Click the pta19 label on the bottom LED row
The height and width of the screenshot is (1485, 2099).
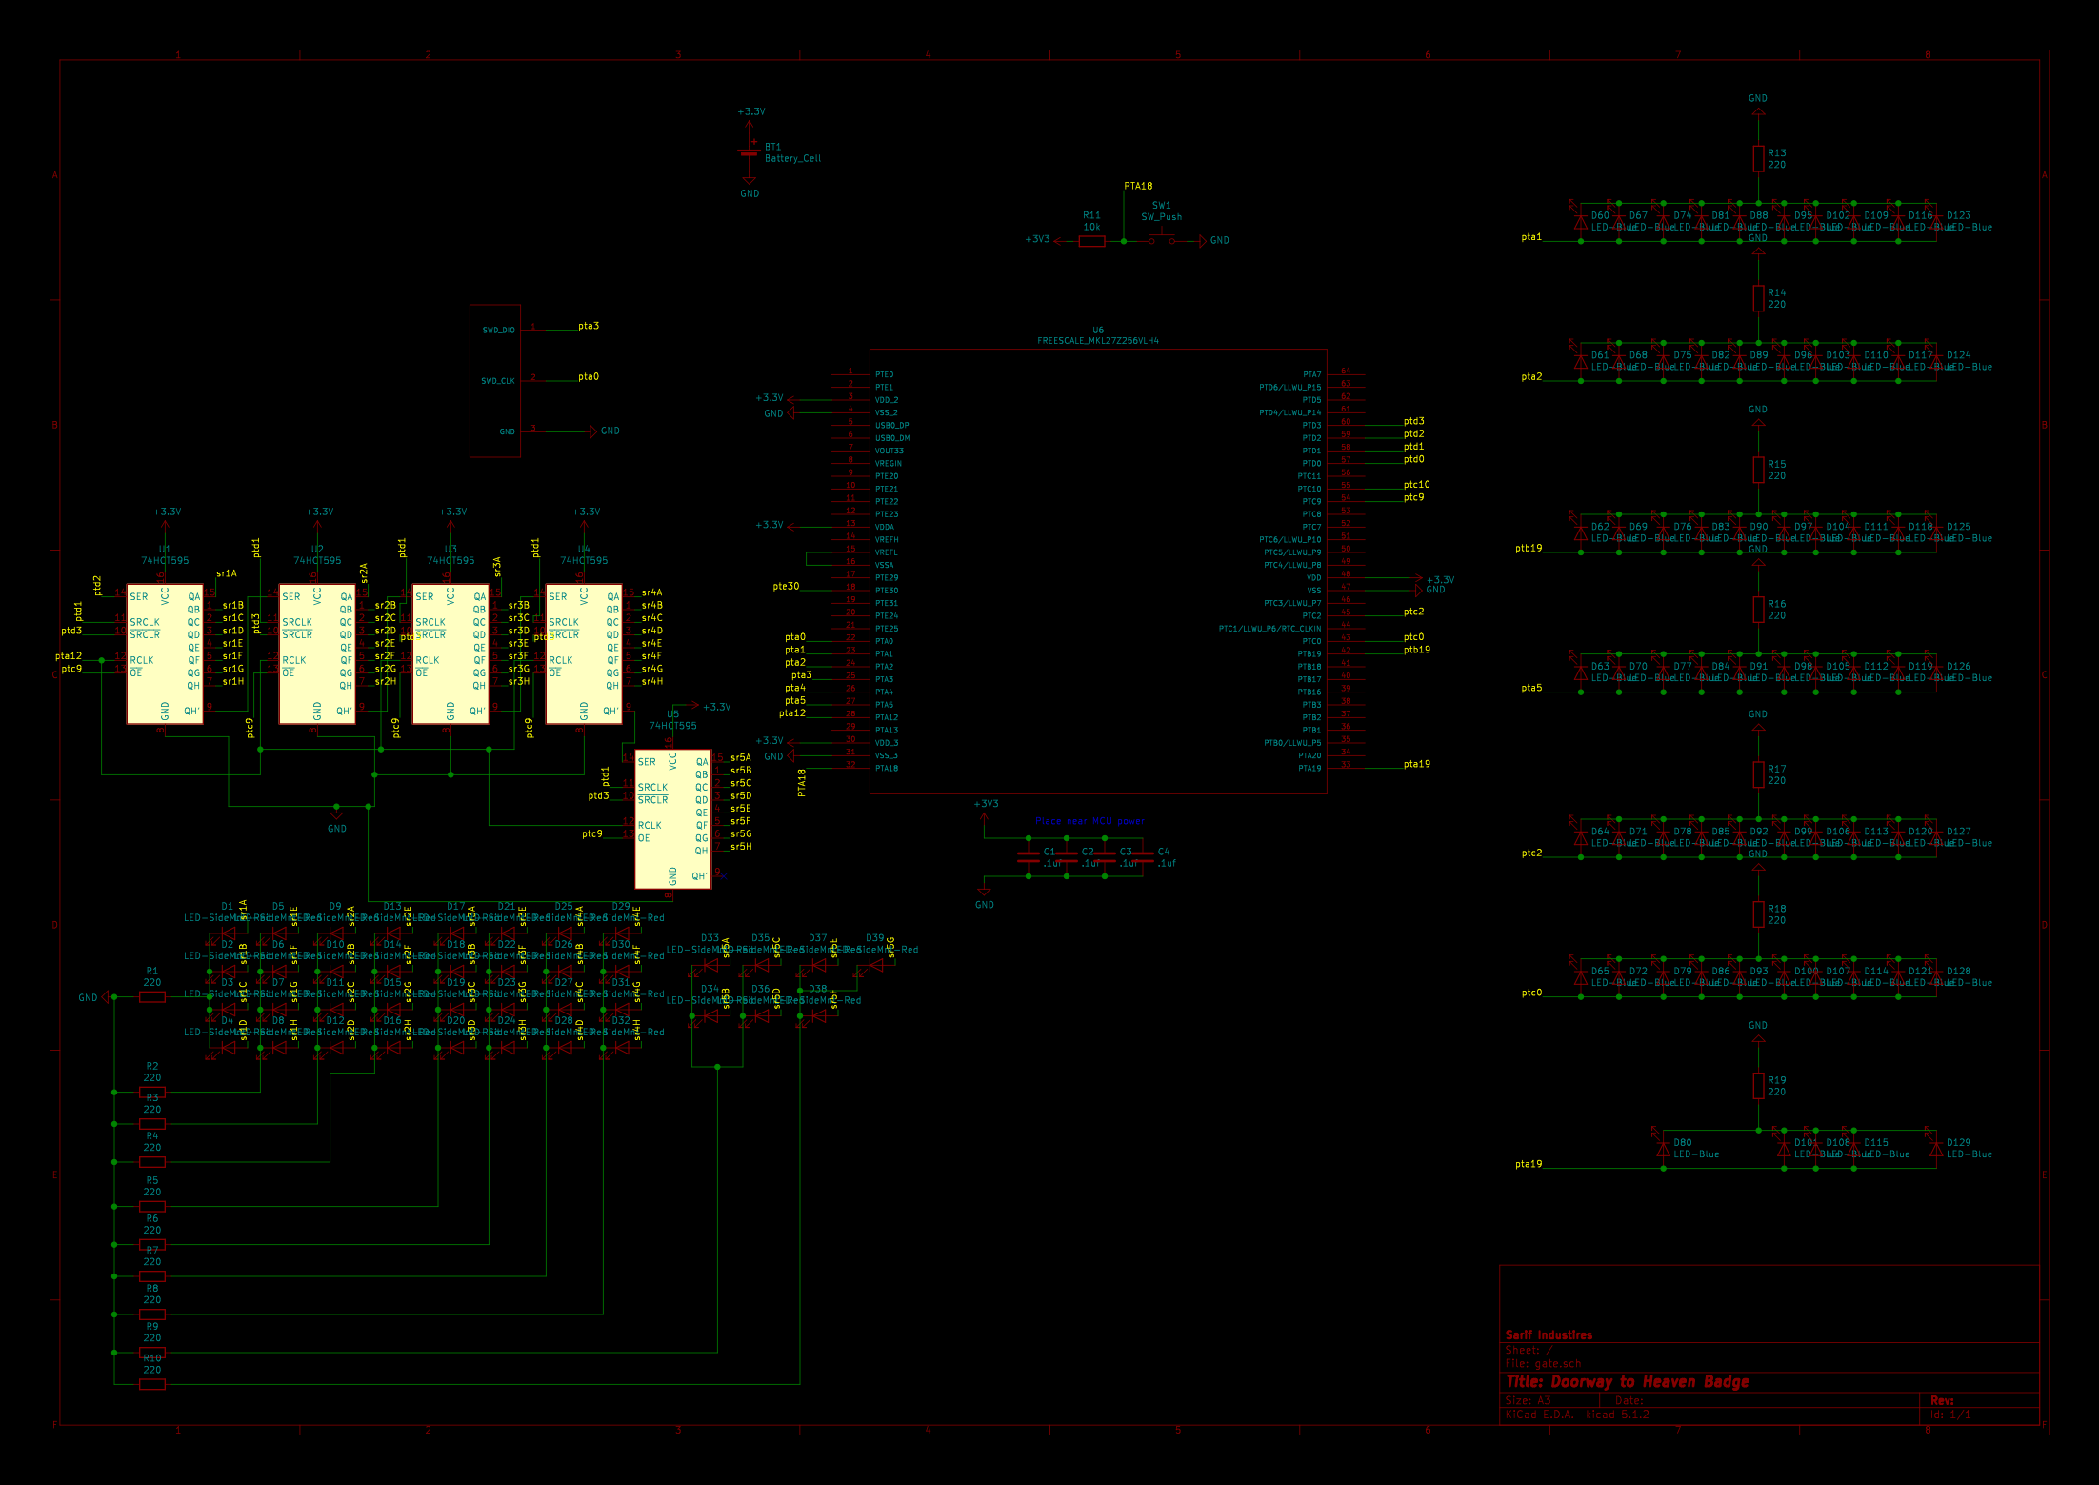1528,1163
